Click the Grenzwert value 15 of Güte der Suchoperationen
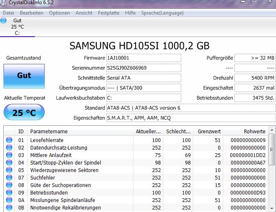The image size is (276, 212). 217,185
